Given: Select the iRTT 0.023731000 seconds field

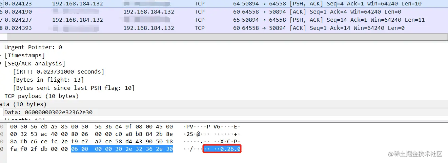Looking at the screenshot, I should pyautogui.click(x=59, y=72).
